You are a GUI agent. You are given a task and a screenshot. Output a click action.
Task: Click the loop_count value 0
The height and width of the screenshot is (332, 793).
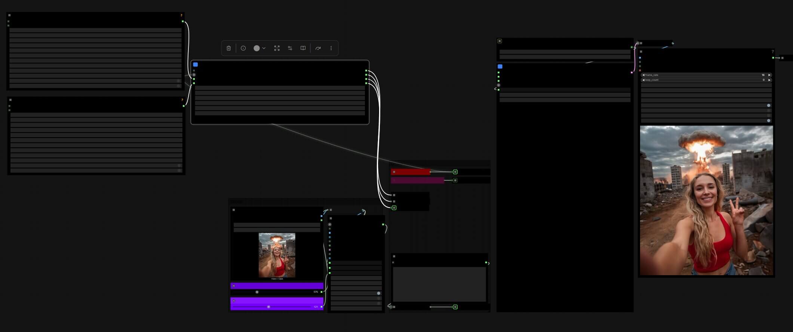click(x=763, y=80)
